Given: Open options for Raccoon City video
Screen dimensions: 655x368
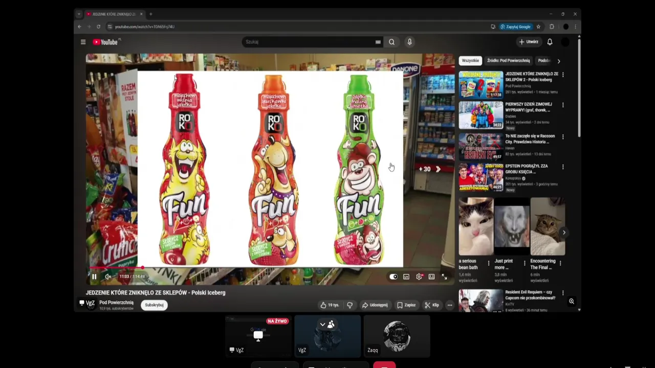Looking at the screenshot, I should [563, 136].
